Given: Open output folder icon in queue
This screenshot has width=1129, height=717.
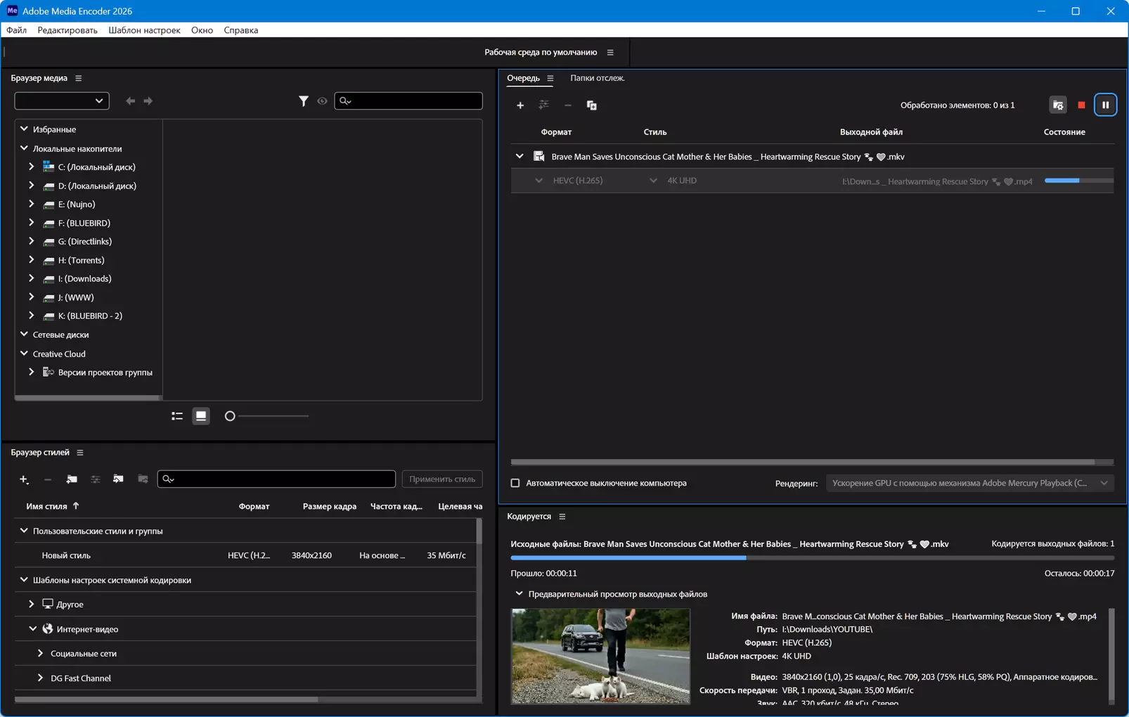Looking at the screenshot, I should point(1058,105).
